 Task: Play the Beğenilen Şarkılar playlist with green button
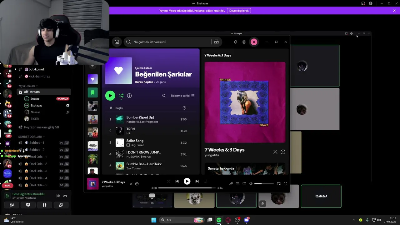pos(110,96)
